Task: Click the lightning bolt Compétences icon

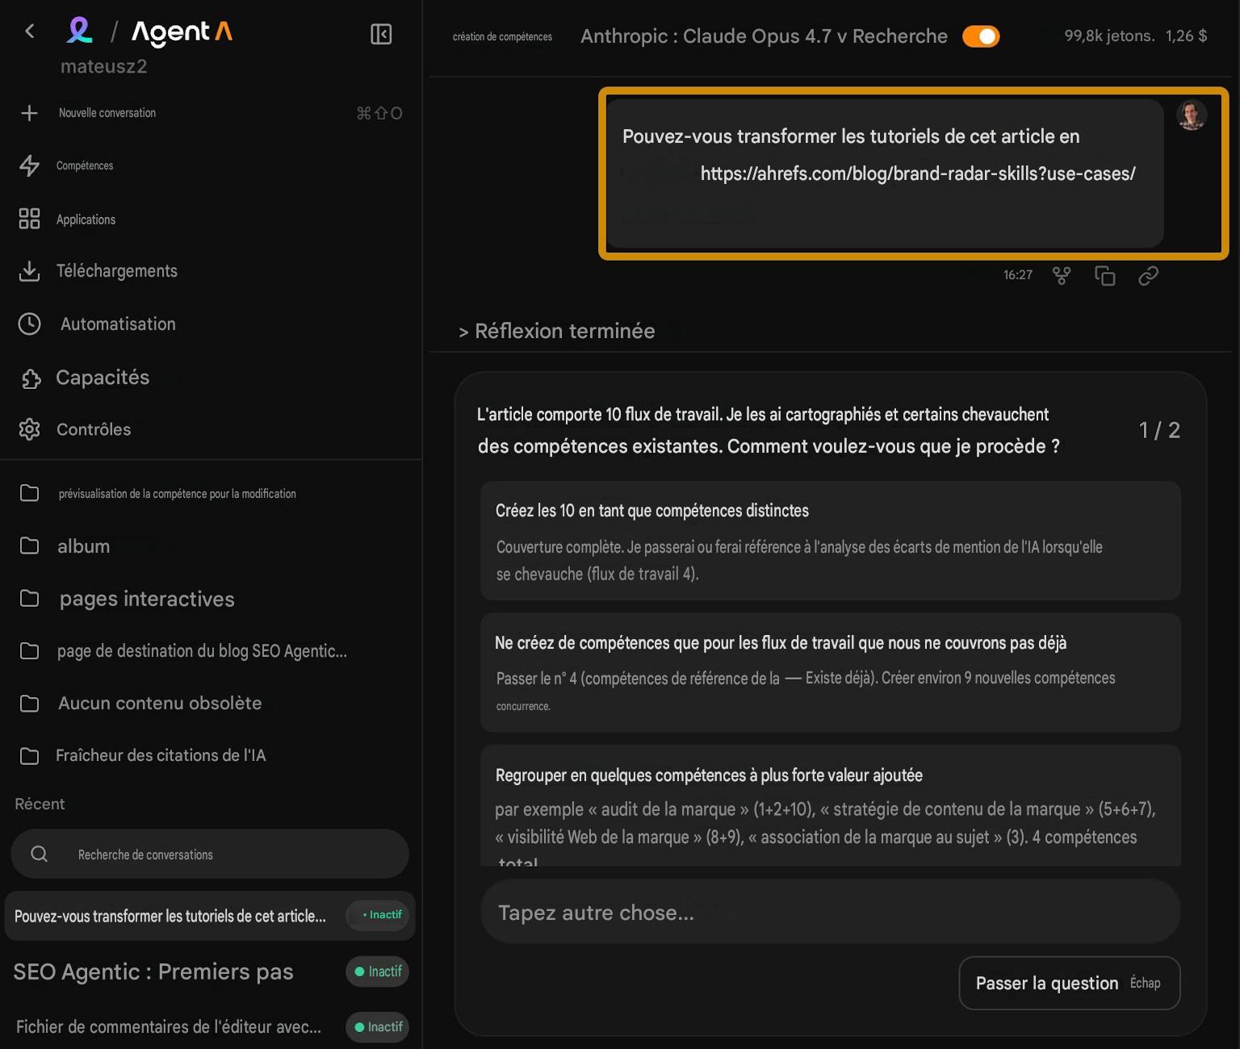Action: click(29, 165)
